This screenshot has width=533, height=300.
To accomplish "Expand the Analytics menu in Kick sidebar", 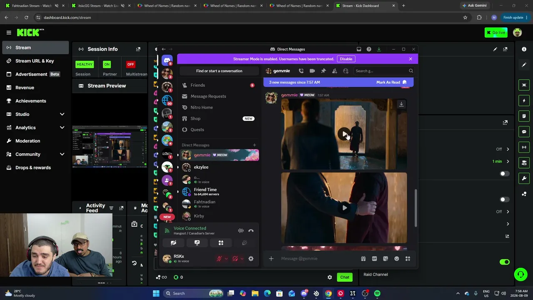I will (62, 127).
